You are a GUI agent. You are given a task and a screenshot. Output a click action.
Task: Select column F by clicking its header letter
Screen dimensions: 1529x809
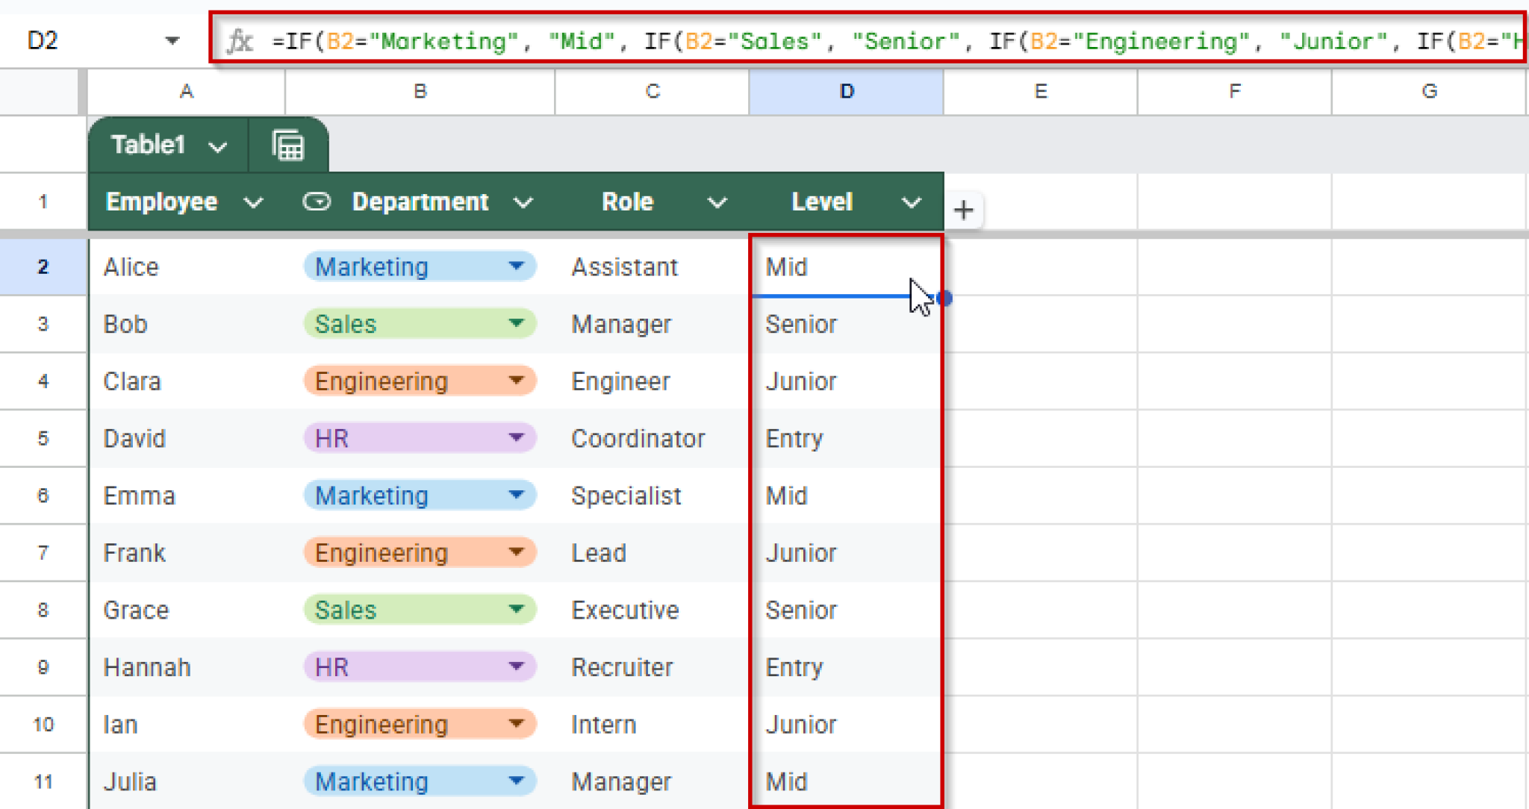pos(1233,91)
